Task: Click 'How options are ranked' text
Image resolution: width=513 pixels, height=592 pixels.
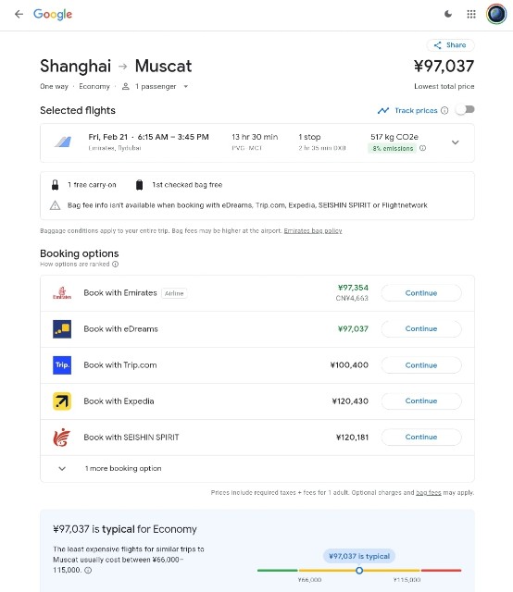Action: [x=75, y=265]
